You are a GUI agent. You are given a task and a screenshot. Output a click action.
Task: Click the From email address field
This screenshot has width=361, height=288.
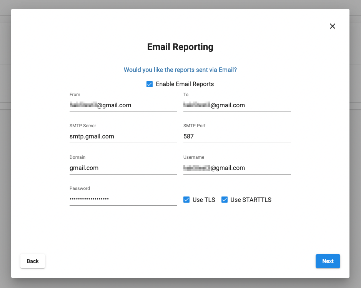pyautogui.click(x=123, y=105)
